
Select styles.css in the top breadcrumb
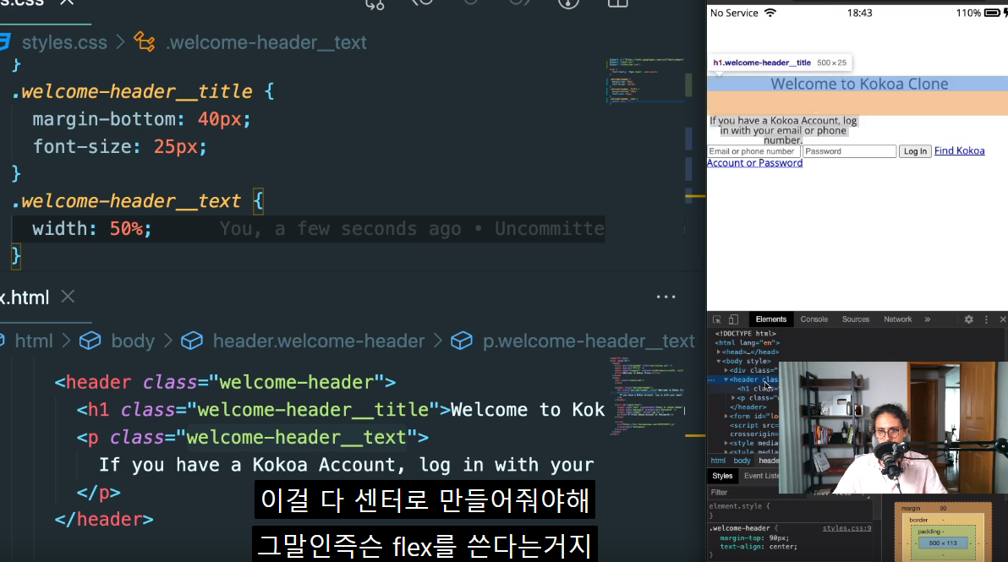coord(64,42)
